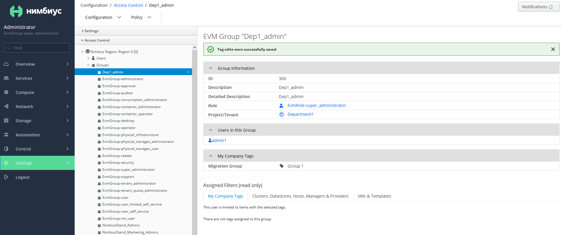The image size is (562, 235).
Task: Click the tenant icon beside Department1
Action: 282,114
